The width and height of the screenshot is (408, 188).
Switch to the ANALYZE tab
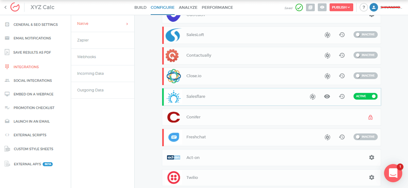tap(188, 7)
